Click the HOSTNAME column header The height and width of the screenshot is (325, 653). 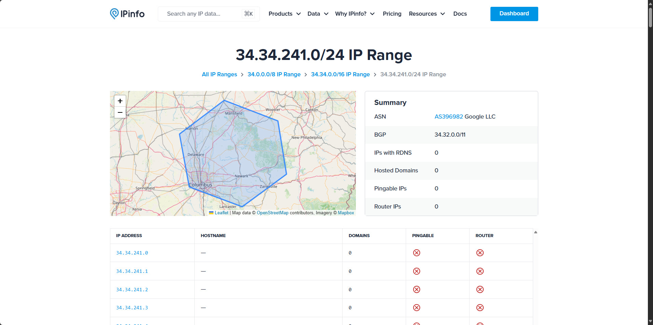pyautogui.click(x=213, y=236)
